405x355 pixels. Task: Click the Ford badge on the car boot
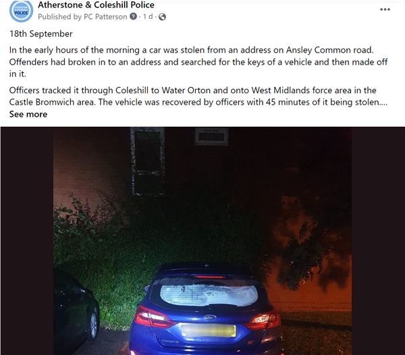[209, 317]
